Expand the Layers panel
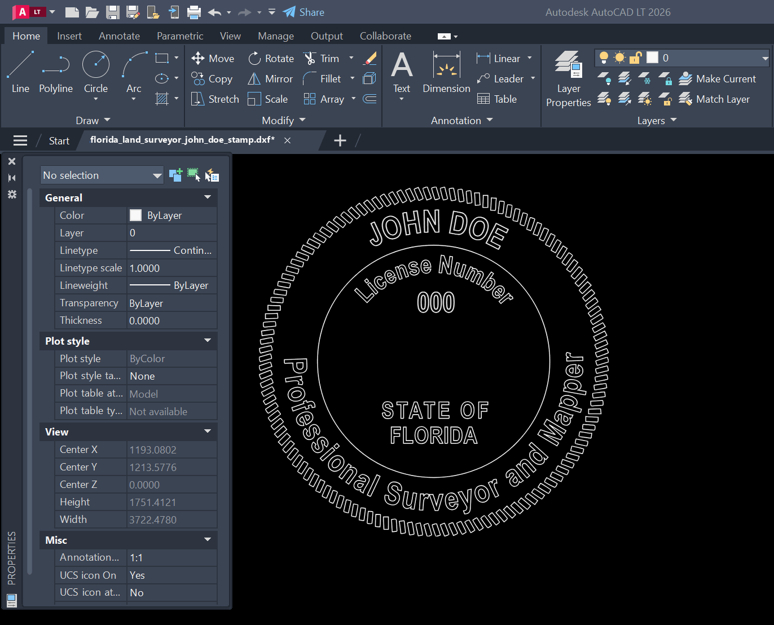This screenshot has height=625, width=774. pos(657,120)
